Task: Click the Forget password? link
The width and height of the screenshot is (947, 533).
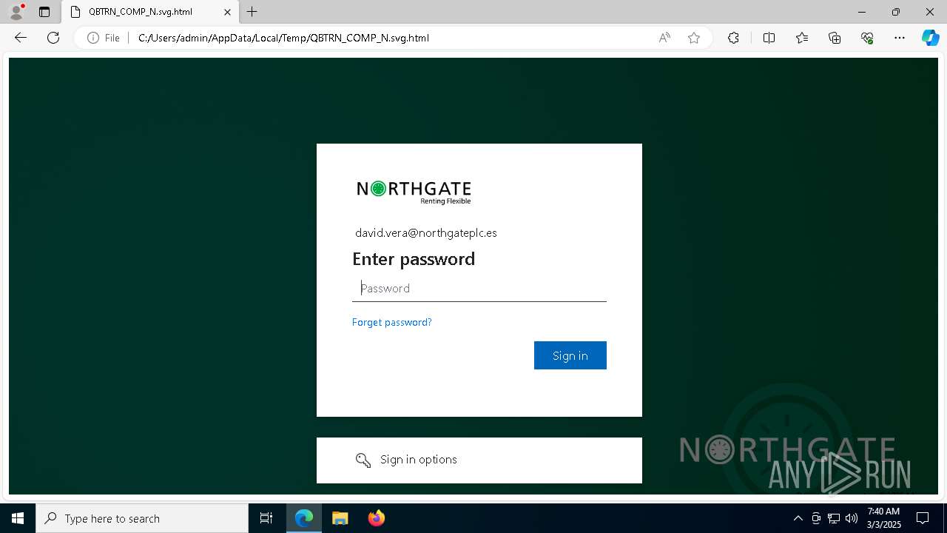Action: tap(391, 322)
